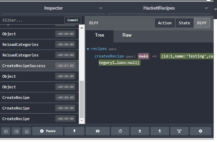Image resolution: width=217 pixels, height=142 pixels.
Task: Click the +00:07.04 timestamp badge
Action: point(65,66)
